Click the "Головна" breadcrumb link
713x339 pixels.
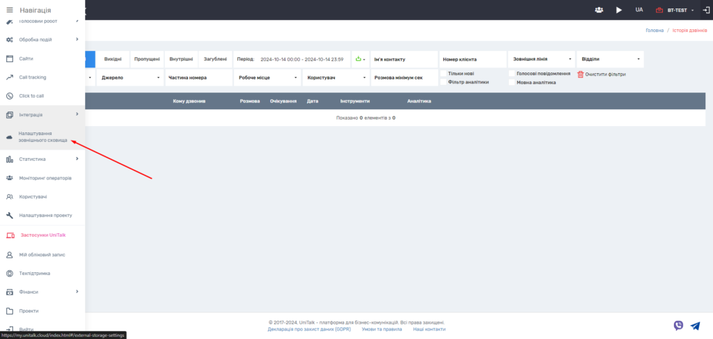[x=654, y=31]
